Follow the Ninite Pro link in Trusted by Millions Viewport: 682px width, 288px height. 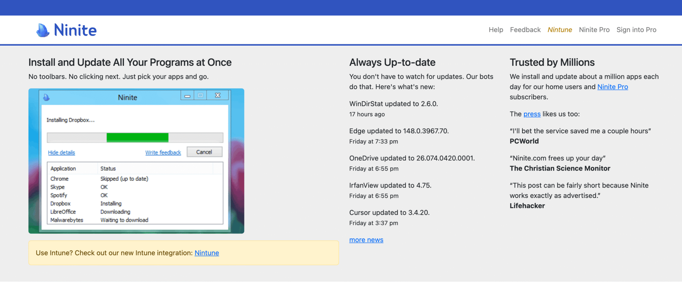pyautogui.click(x=612, y=87)
